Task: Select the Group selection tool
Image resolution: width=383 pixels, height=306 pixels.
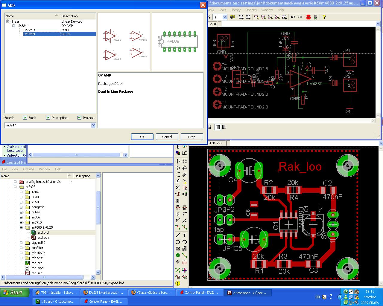Action: click(178, 175)
